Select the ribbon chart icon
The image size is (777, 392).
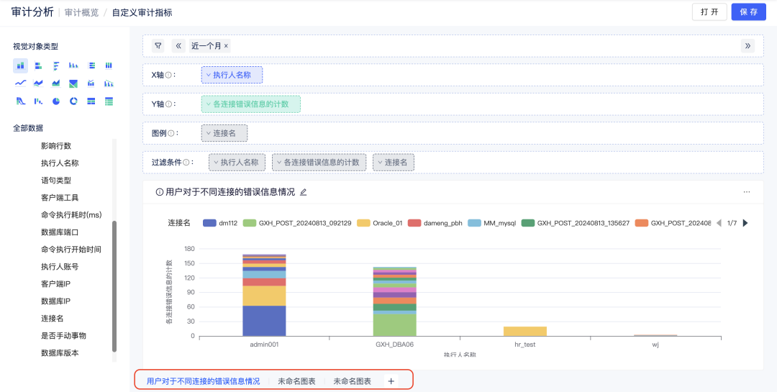[x=20, y=101]
